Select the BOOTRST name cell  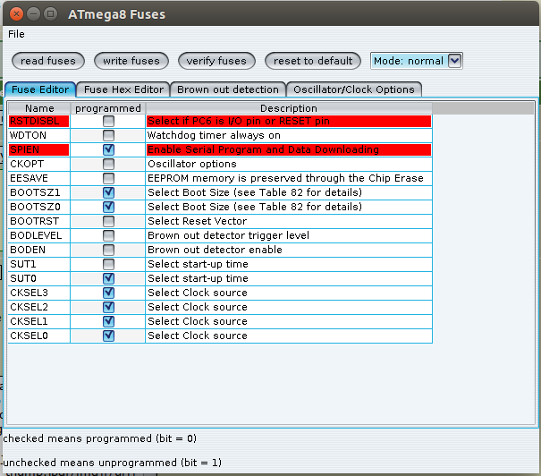[39, 221]
